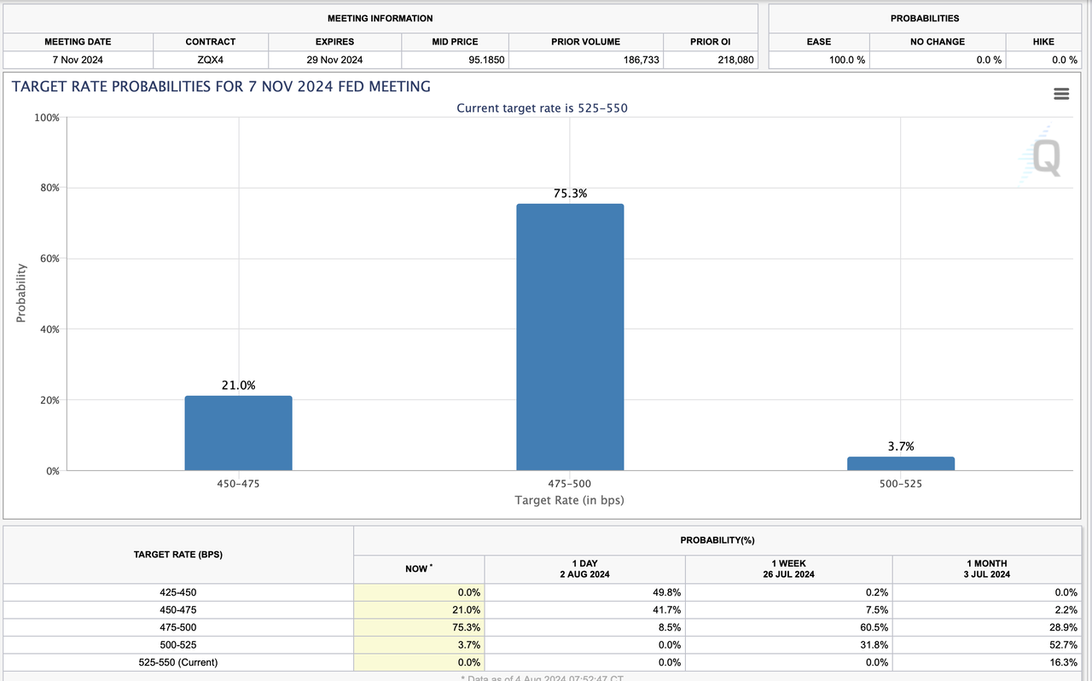Image resolution: width=1092 pixels, height=681 pixels.
Task: Open the chart context hamburger menu
Action: click(x=1061, y=94)
